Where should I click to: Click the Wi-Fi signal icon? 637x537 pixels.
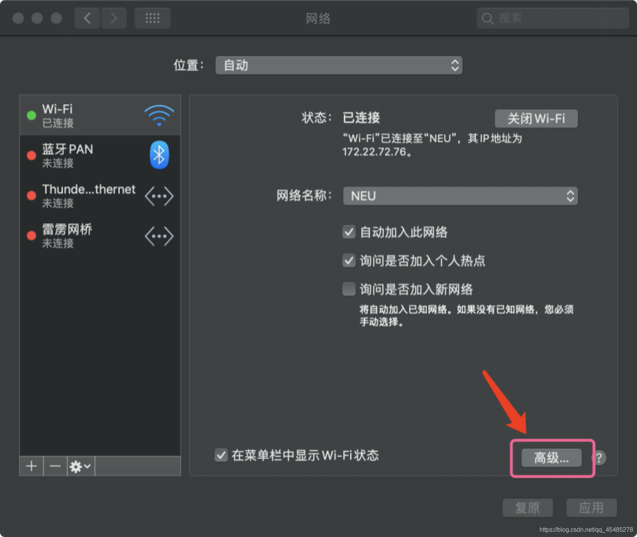point(159,115)
